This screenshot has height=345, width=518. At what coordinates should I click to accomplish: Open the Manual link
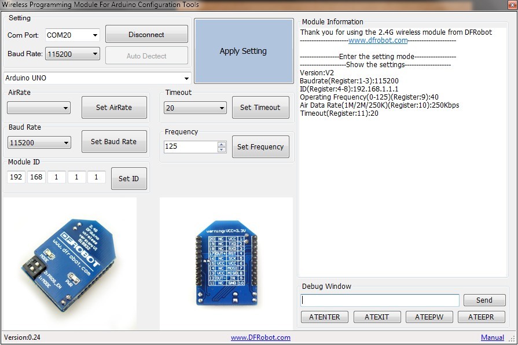click(x=492, y=337)
